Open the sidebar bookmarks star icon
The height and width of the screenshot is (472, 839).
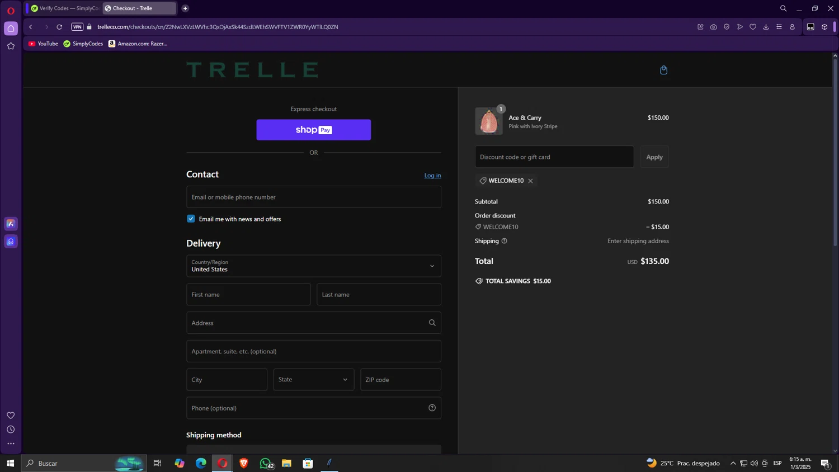[x=11, y=46]
